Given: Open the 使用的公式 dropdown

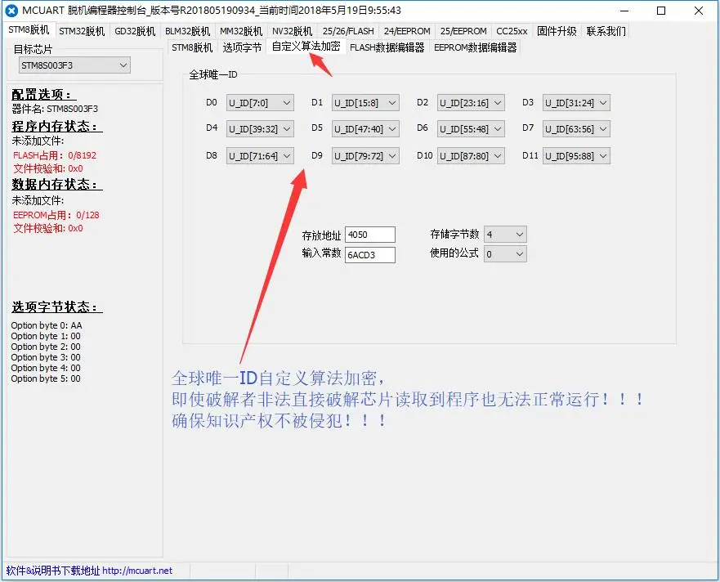Looking at the screenshot, I should point(505,254).
